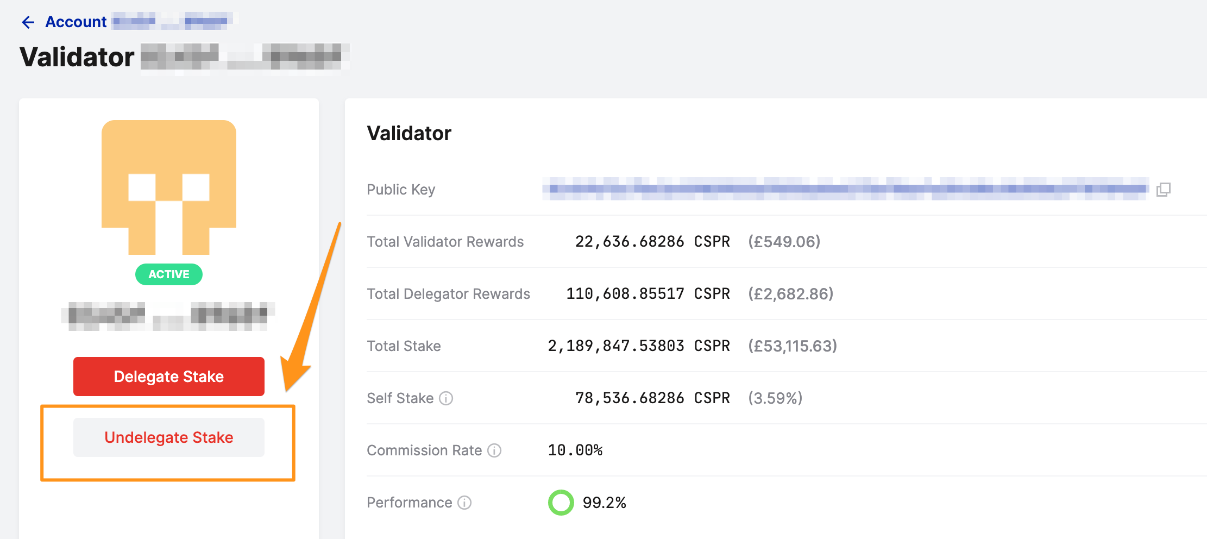Image resolution: width=1207 pixels, height=539 pixels.
Task: Click the Undelegate Stake button
Action: point(168,437)
